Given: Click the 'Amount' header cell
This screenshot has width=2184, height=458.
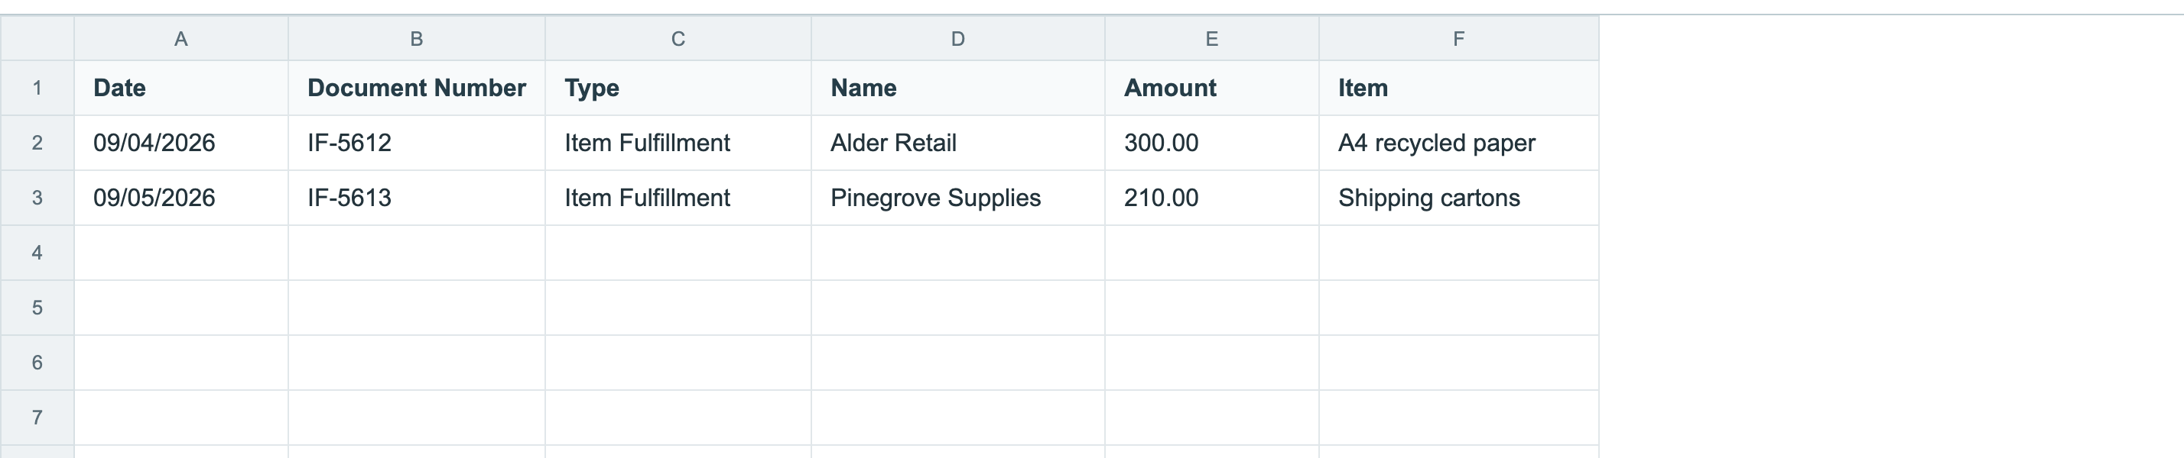Looking at the screenshot, I should tap(1211, 88).
